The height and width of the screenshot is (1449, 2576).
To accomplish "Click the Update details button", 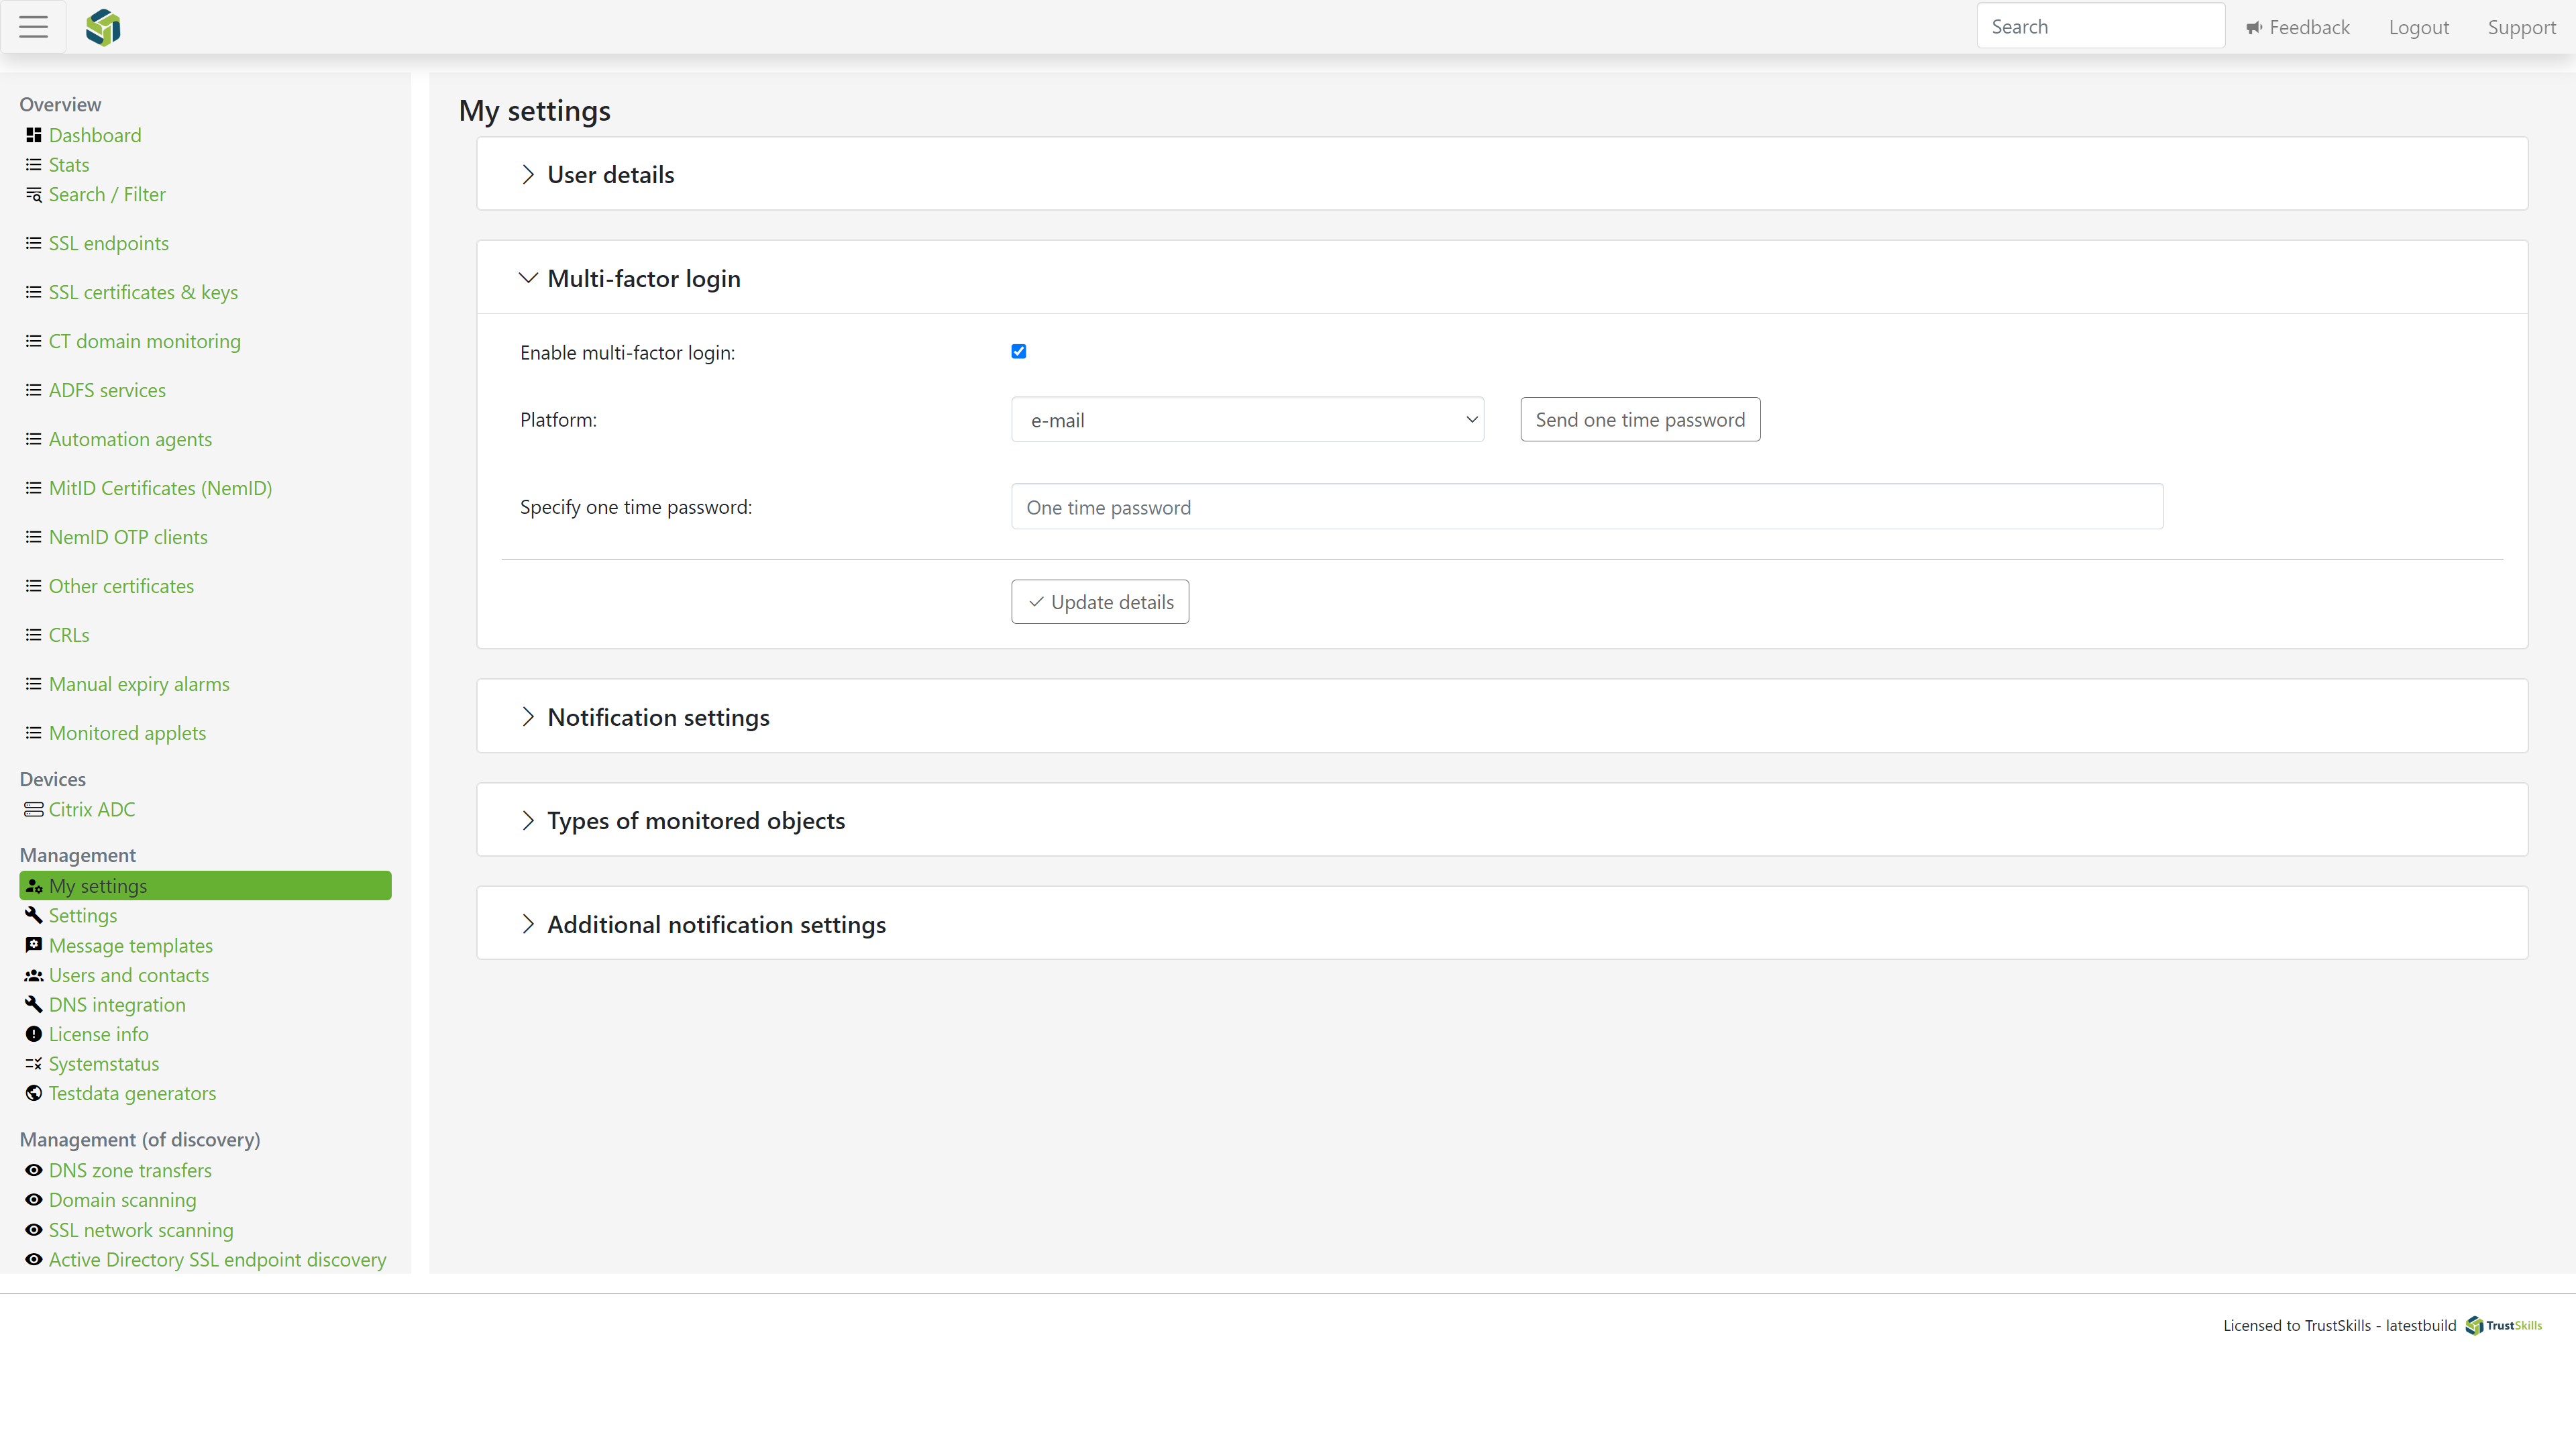I will 1100,602.
